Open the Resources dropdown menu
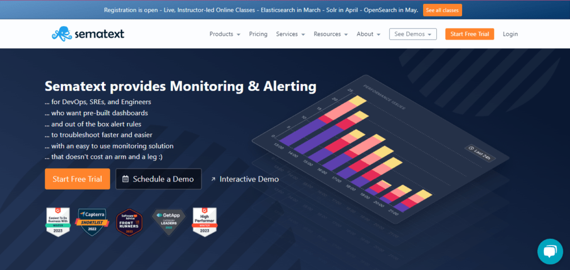 tap(330, 34)
